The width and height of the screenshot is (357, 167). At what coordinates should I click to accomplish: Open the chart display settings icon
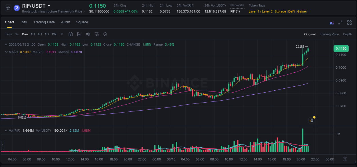[x=97, y=34]
